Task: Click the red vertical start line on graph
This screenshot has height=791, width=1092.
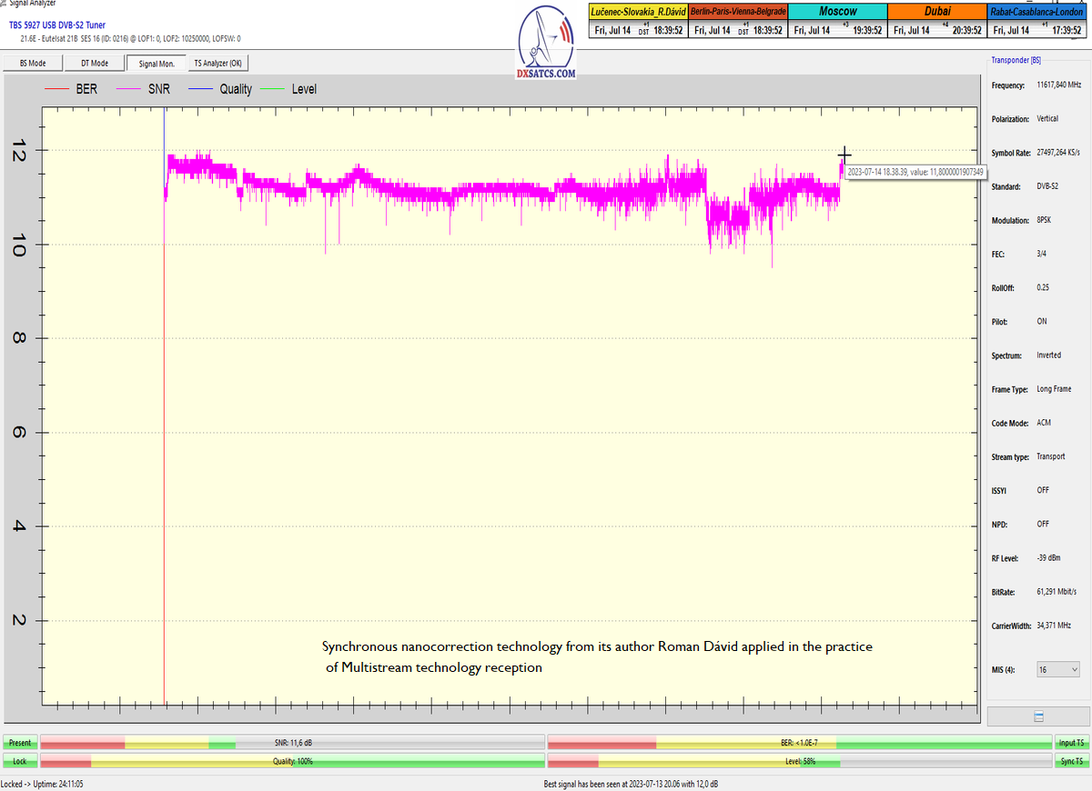Action: pos(164,455)
